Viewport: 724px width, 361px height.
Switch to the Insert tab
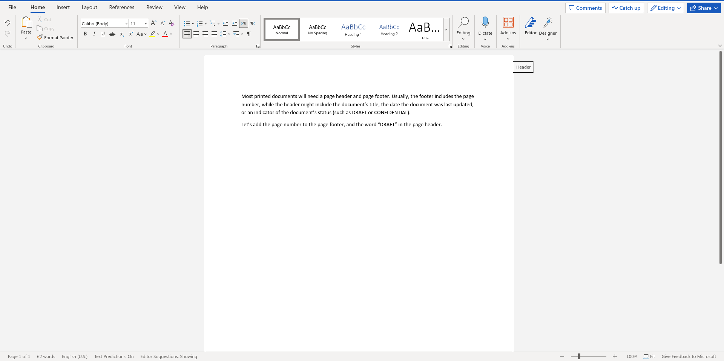pos(63,7)
